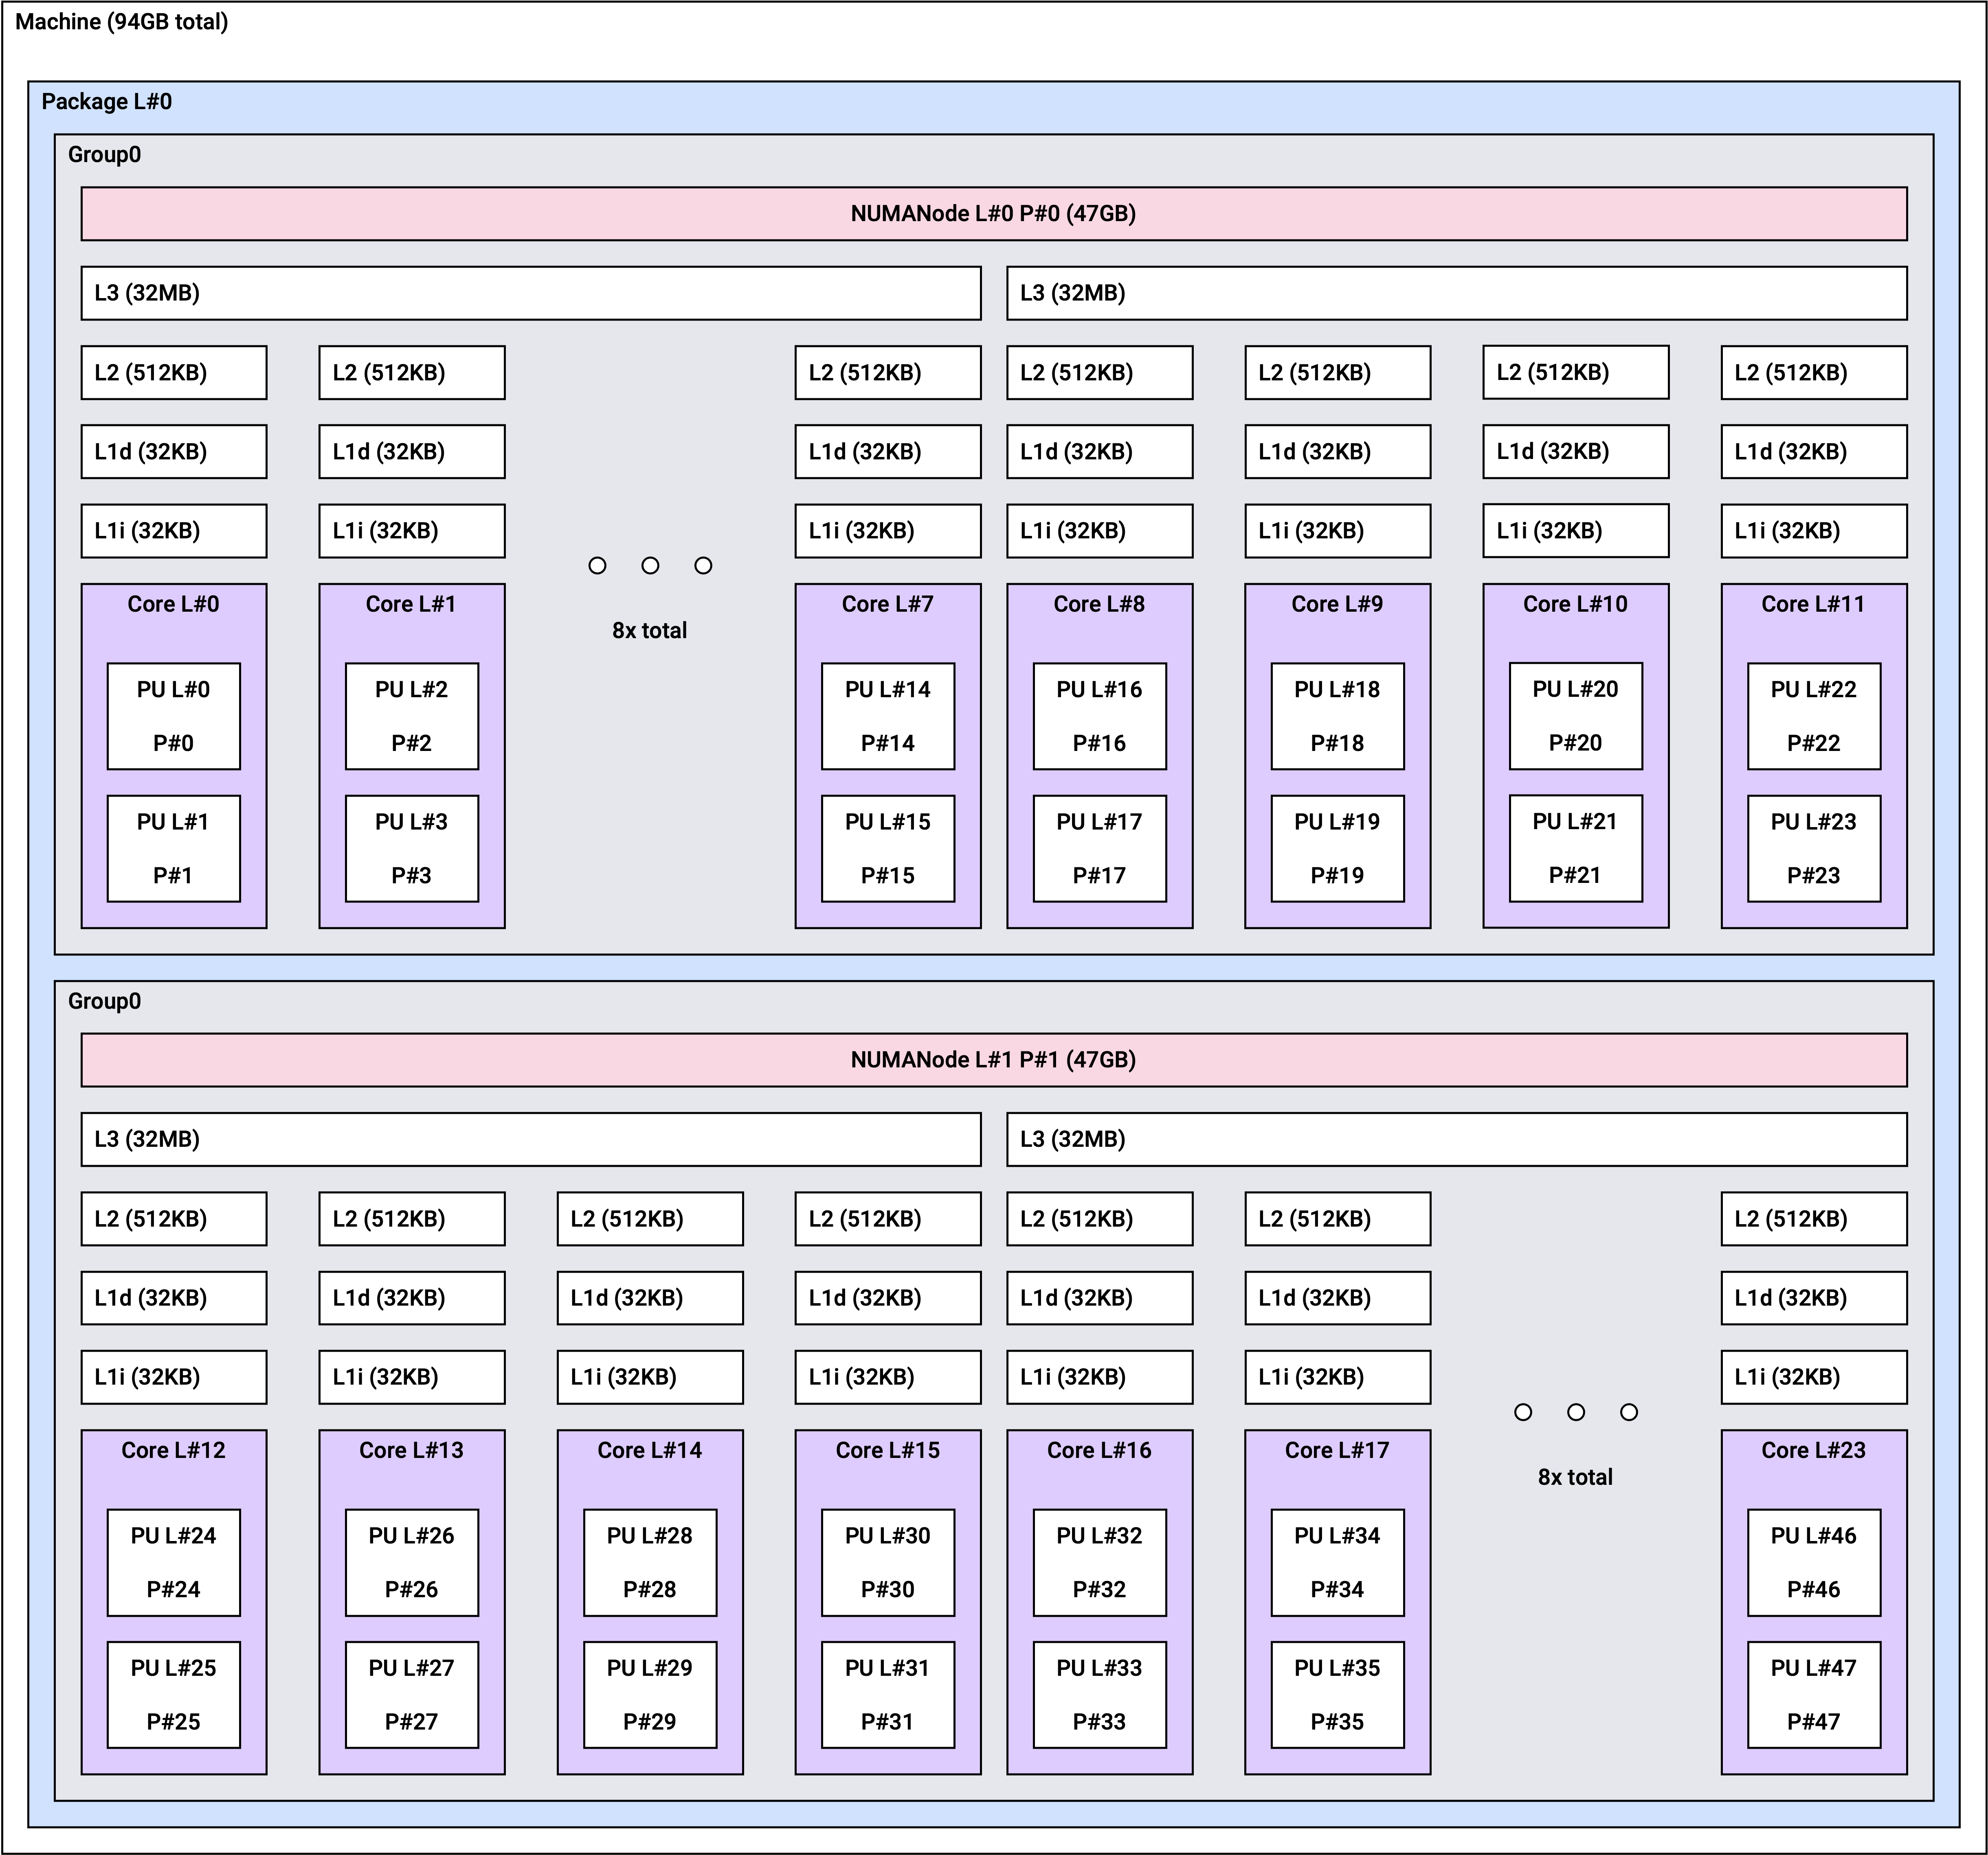Select the "Core L#15" label
The image size is (1988, 1855).
[888, 1450]
